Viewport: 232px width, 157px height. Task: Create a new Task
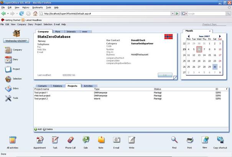click(x=55, y=140)
